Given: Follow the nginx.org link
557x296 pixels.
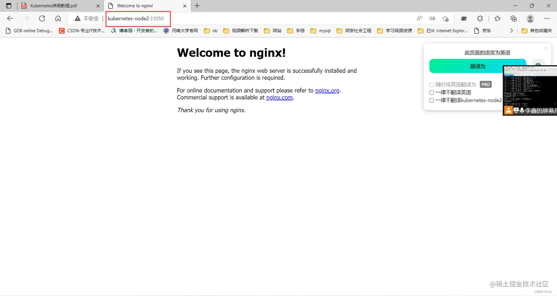Looking at the screenshot, I should (x=327, y=90).
